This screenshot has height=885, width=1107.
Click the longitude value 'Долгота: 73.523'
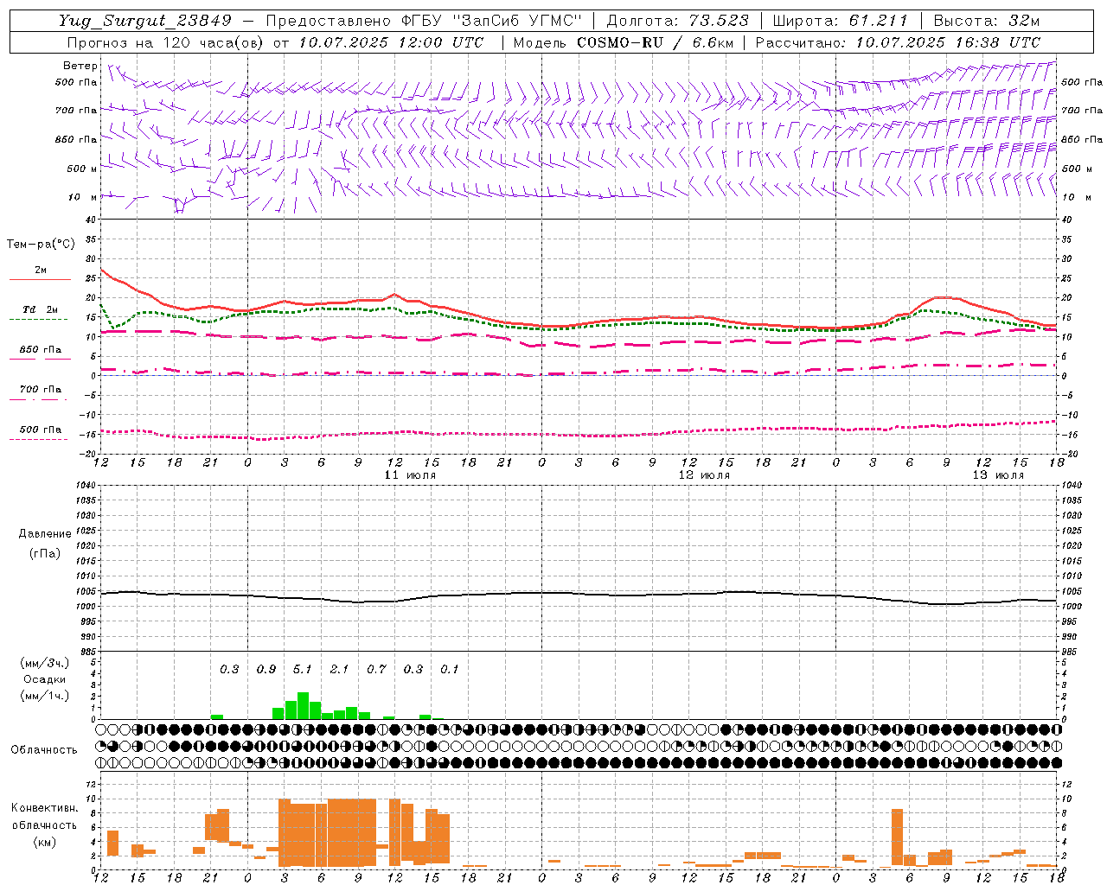pyautogui.click(x=677, y=21)
